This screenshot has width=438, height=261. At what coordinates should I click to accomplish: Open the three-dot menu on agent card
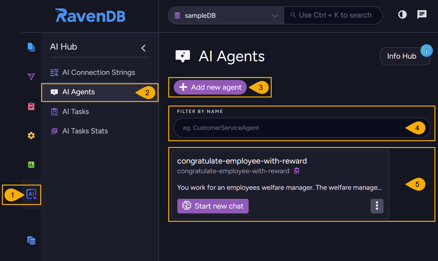click(x=377, y=206)
